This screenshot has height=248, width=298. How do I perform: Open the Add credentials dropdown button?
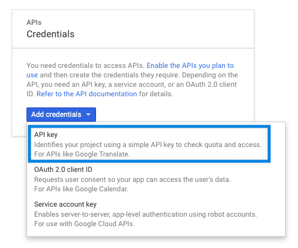[x=61, y=115]
